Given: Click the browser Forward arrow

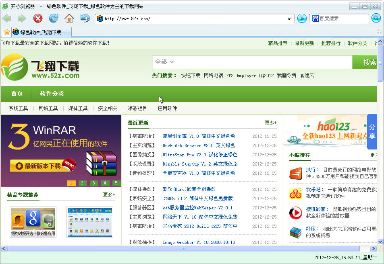Looking at the screenshot, I should (22, 18).
